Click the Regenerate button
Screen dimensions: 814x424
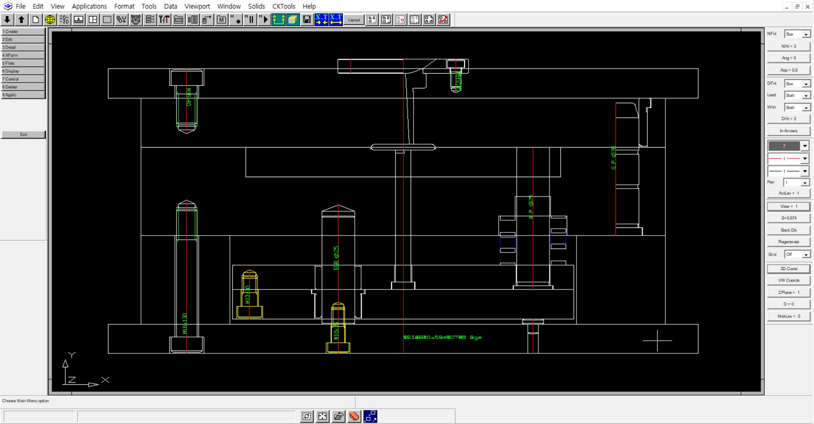click(x=789, y=242)
